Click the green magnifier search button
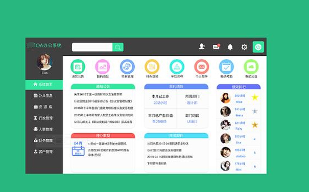309x192 pixels. [118, 47]
